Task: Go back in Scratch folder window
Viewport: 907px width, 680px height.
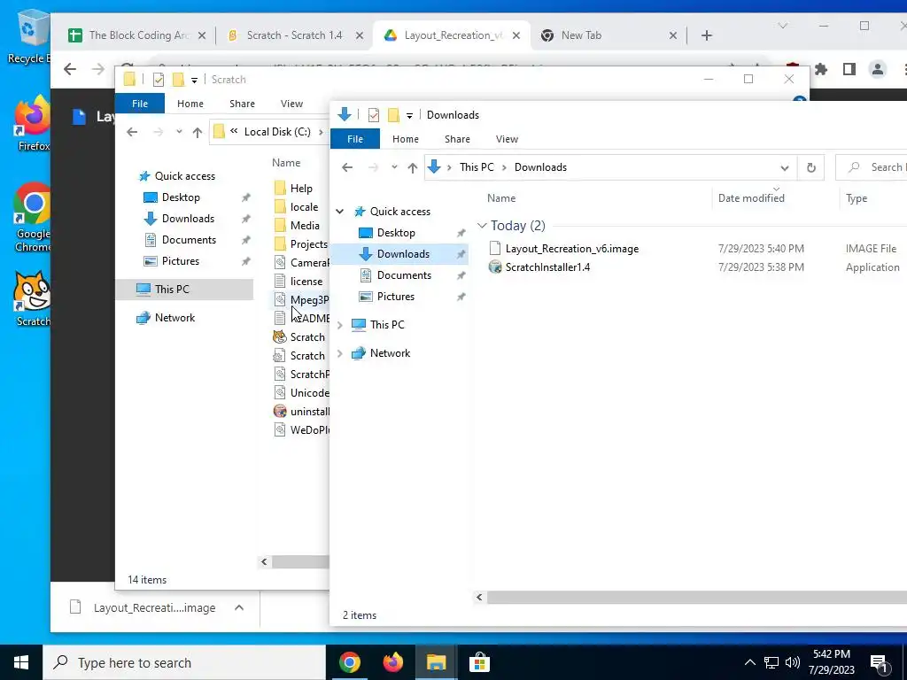Action: tap(132, 133)
